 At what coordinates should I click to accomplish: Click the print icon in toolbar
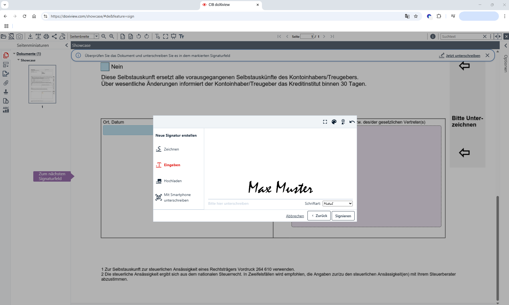point(46,36)
